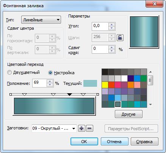The image size is (166, 153).
Task: Select the filled black gradient marker
Action: point(69,94)
